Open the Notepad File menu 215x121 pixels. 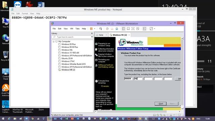13,13
